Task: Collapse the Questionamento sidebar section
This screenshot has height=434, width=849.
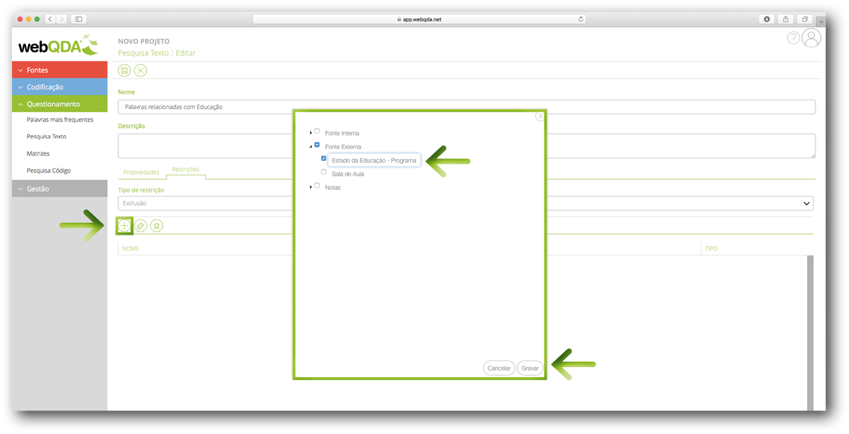Action: point(60,104)
